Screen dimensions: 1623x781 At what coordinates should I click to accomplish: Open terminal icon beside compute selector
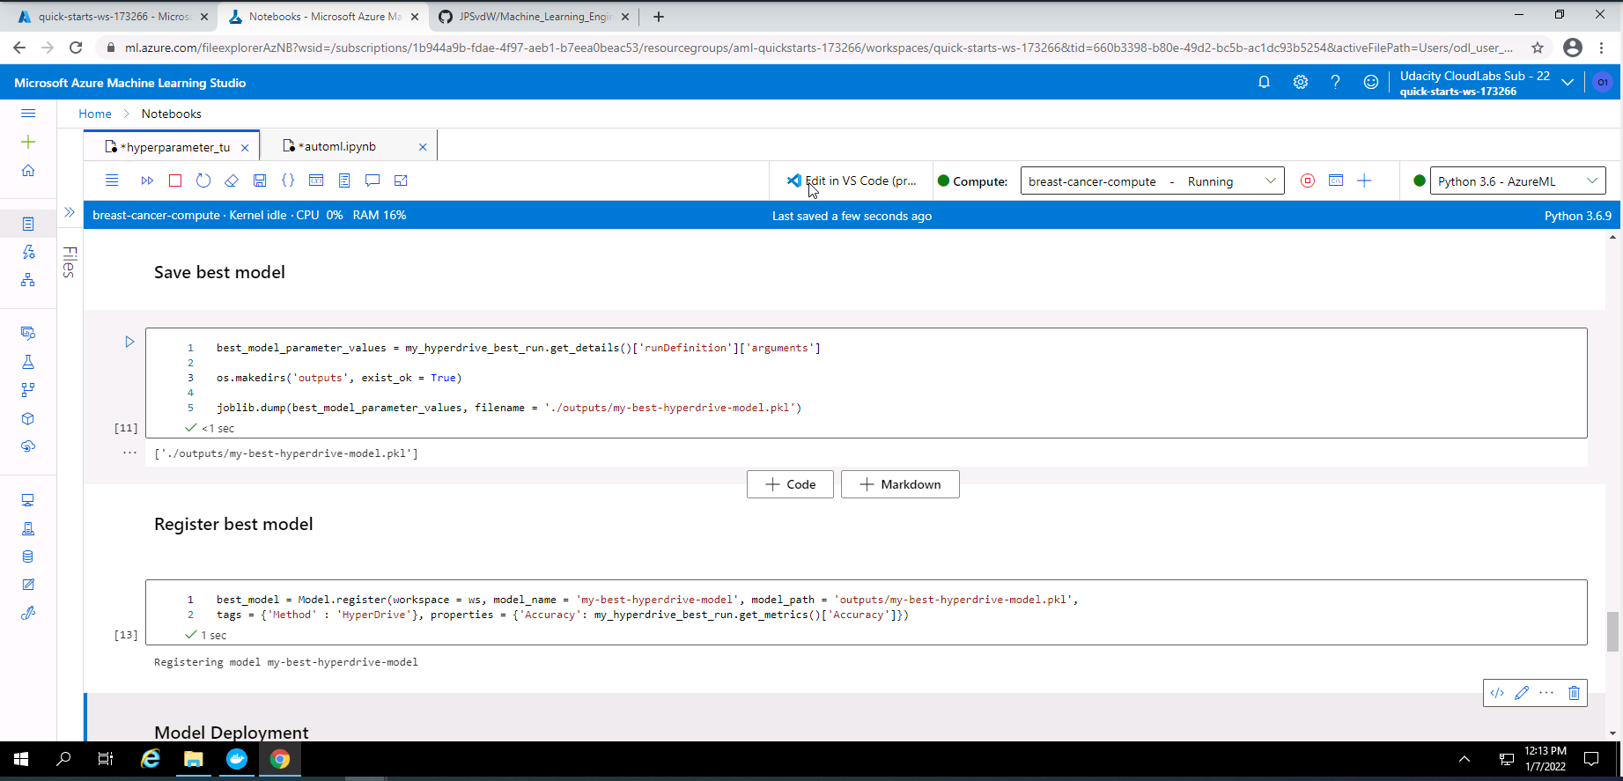tap(1336, 181)
